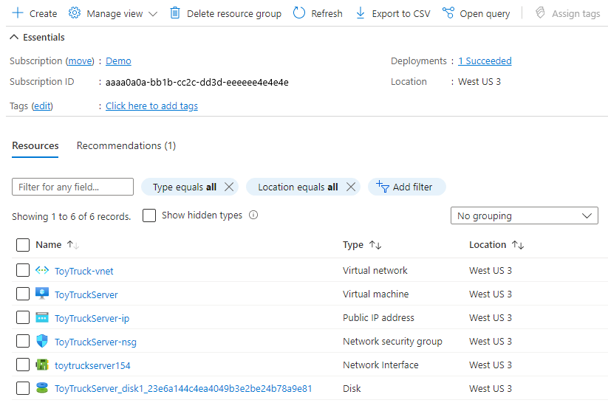Viewport: 608px width, 414px height.
Task: Remove the Type equals all filter
Action: (x=229, y=187)
